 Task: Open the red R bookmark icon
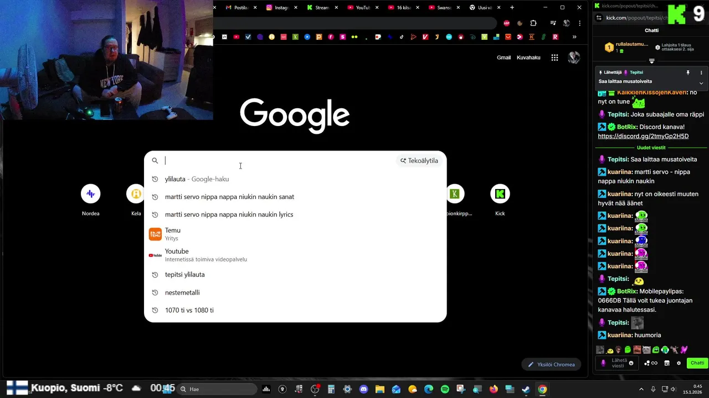tap(555, 37)
